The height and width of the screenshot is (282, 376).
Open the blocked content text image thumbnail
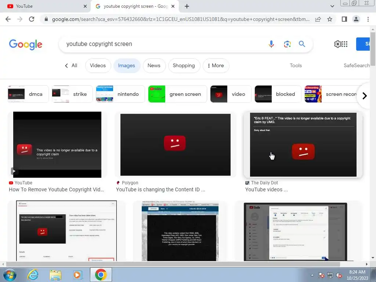[180, 231]
